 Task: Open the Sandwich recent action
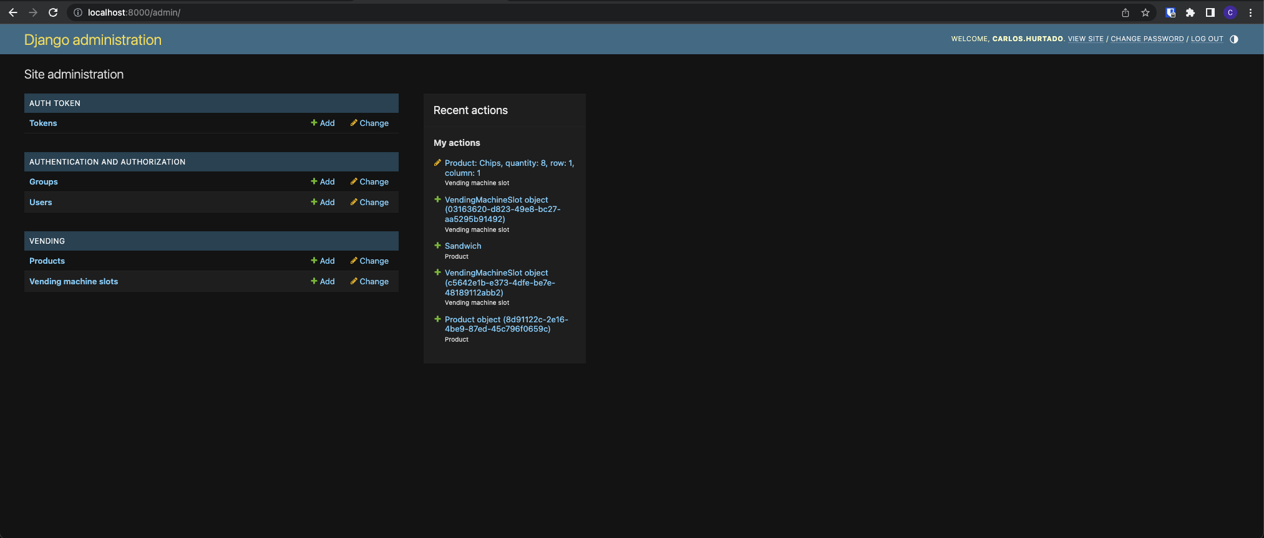coord(463,246)
